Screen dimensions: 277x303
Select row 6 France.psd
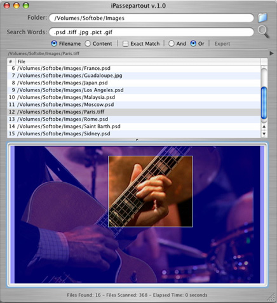134,68
